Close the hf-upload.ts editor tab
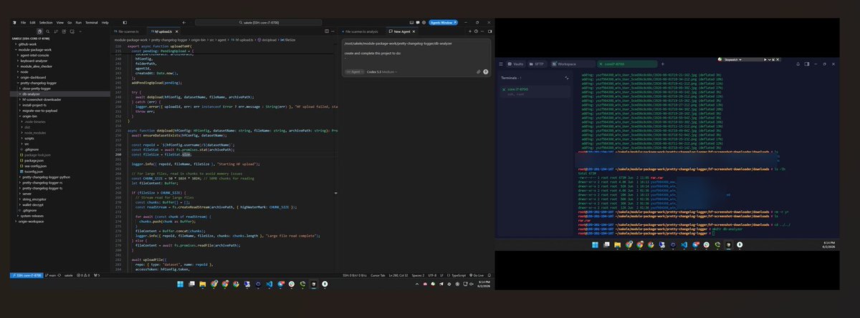 coord(177,31)
